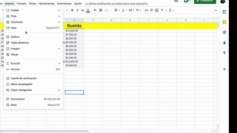Choose Nota menu entry

[33, 105]
